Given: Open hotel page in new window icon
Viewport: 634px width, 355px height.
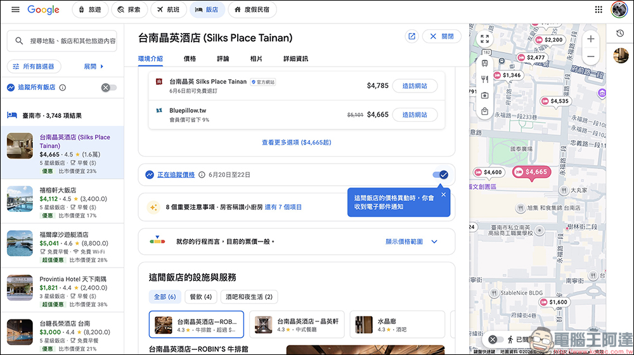Looking at the screenshot, I should [411, 36].
